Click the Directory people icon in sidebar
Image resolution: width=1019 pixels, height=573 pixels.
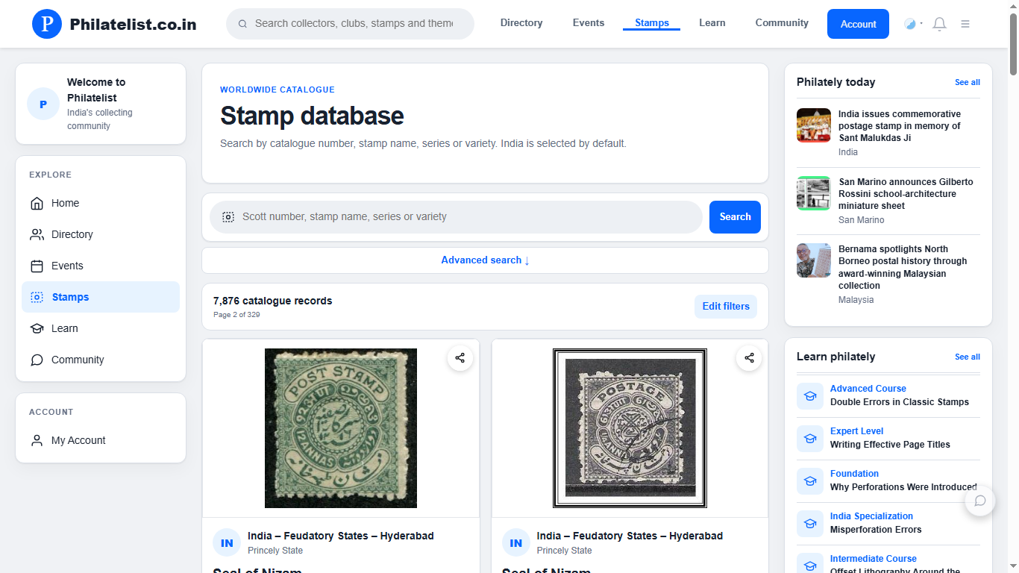coord(37,234)
